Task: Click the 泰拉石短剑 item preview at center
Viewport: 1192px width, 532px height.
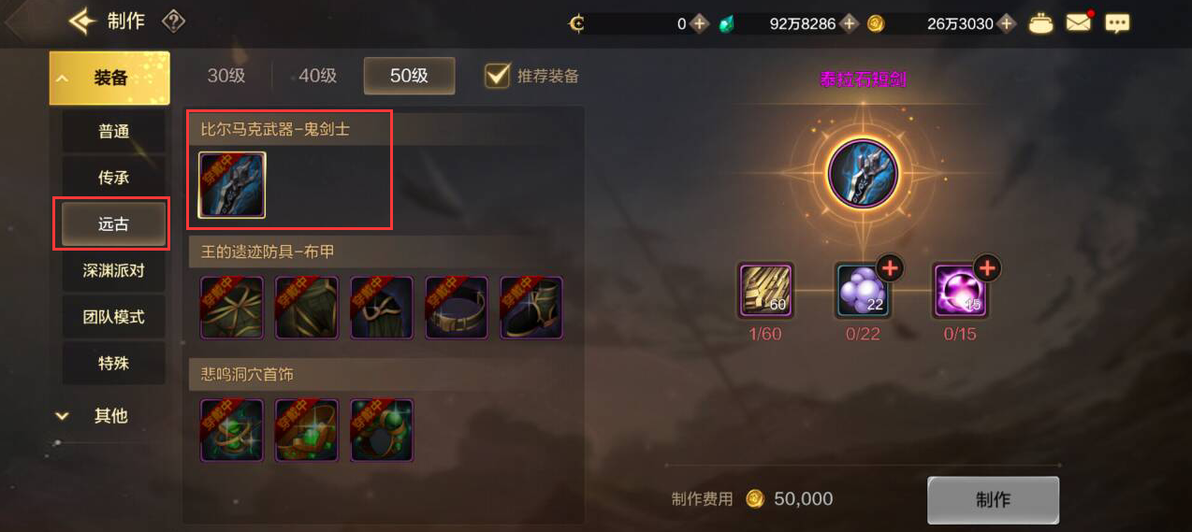Action: click(x=863, y=175)
